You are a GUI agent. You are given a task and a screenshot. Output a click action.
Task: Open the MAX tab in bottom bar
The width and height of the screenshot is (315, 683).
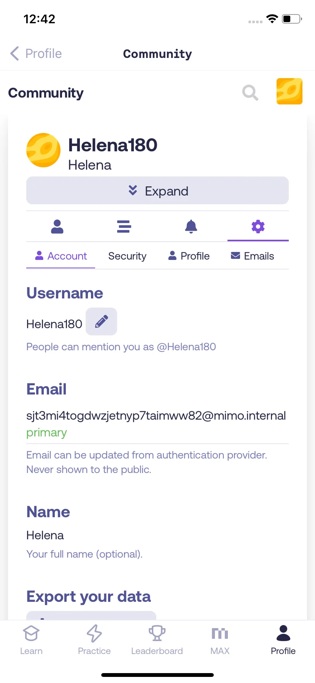[x=220, y=640]
